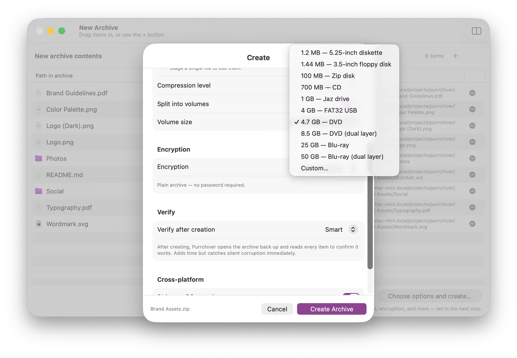
Task: Click the Cancel button
Action: point(277,309)
